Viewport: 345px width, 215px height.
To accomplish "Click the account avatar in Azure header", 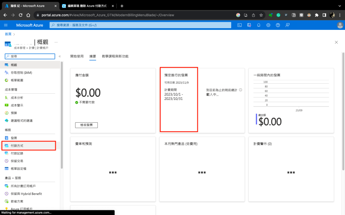I will (340, 25).
